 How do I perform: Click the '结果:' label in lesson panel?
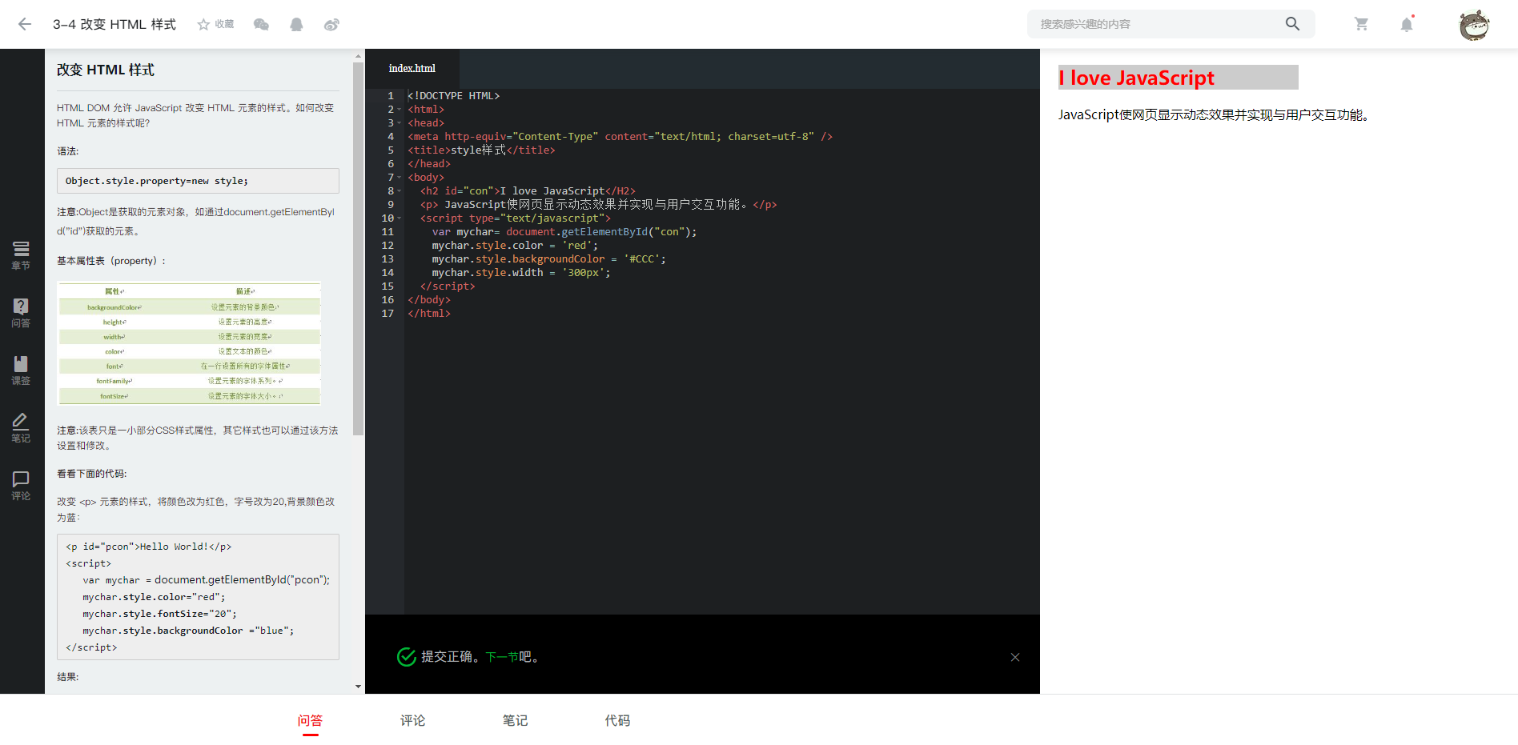tap(68, 677)
